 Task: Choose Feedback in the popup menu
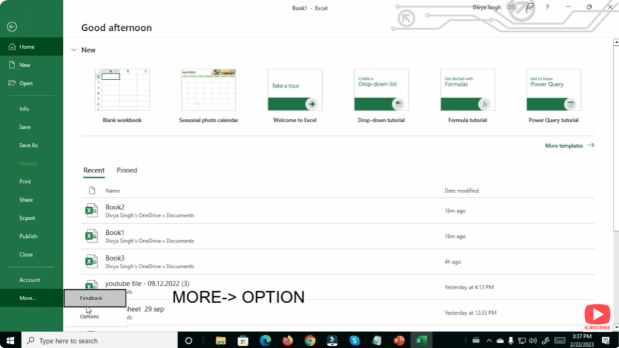coord(91,298)
